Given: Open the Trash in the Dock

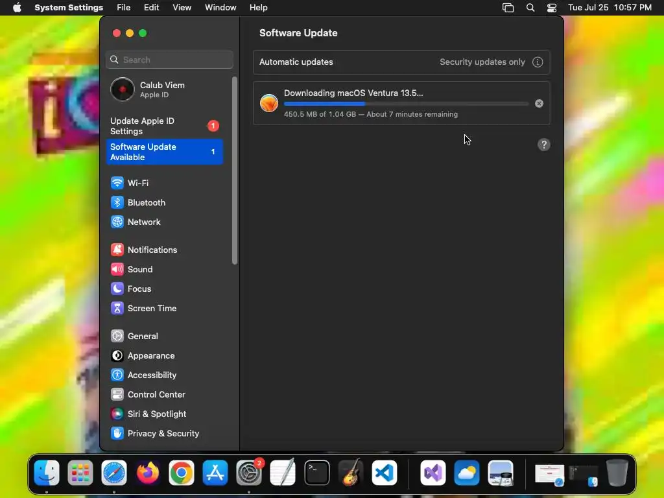Looking at the screenshot, I should [617, 473].
